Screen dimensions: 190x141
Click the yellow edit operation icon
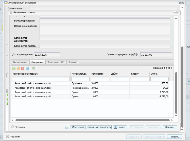coord(18,68)
